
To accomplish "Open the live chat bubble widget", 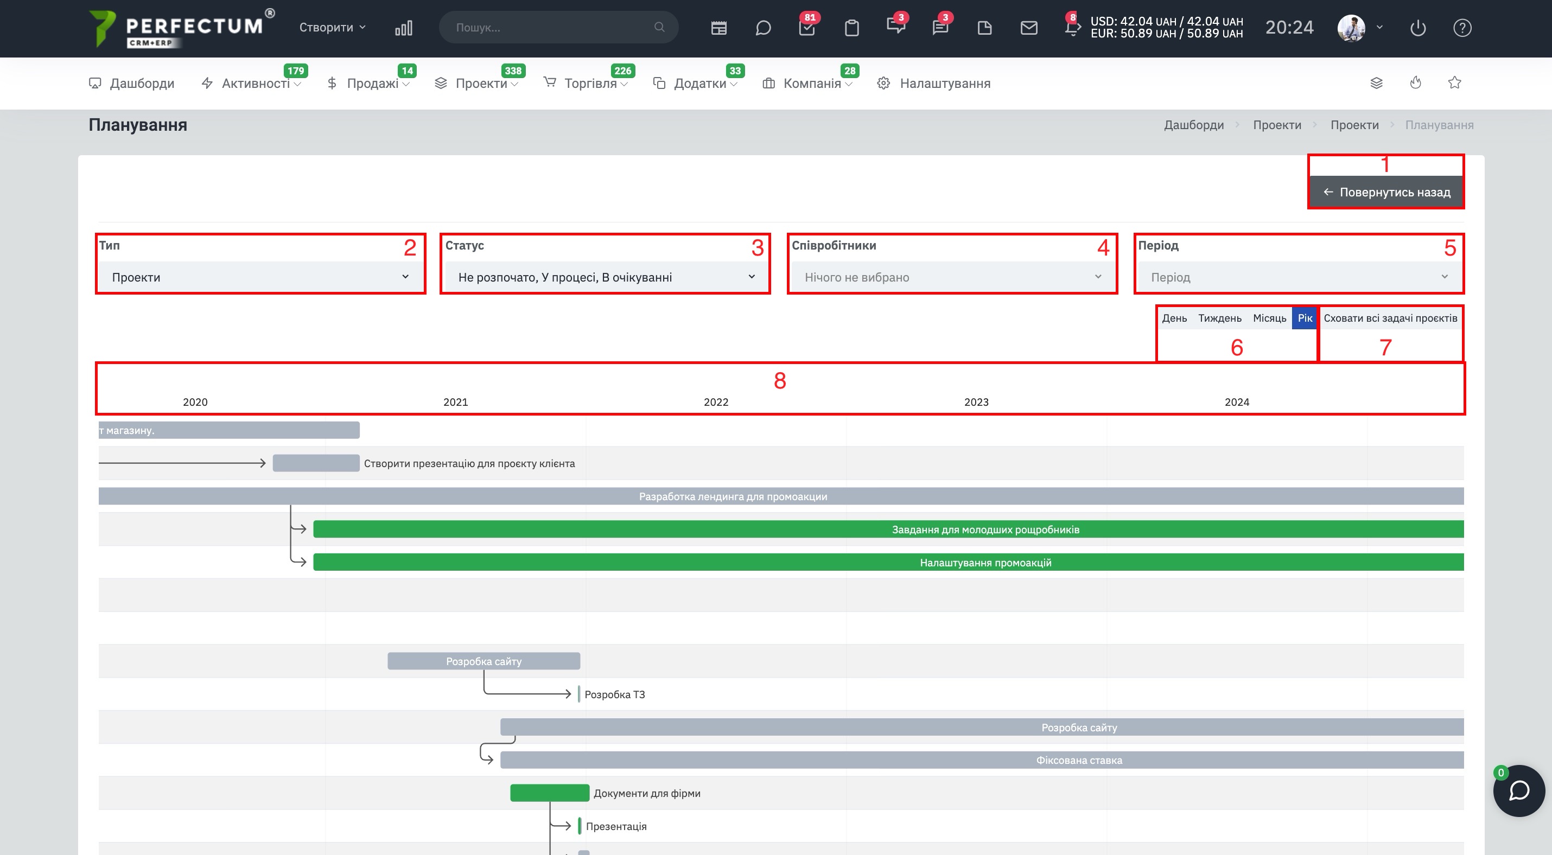I will [1519, 790].
